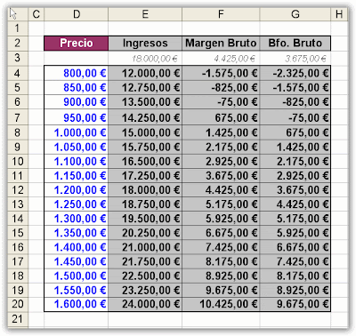
Task: Select italic cell 18.000,00 € in row 3
Action: [145, 58]
